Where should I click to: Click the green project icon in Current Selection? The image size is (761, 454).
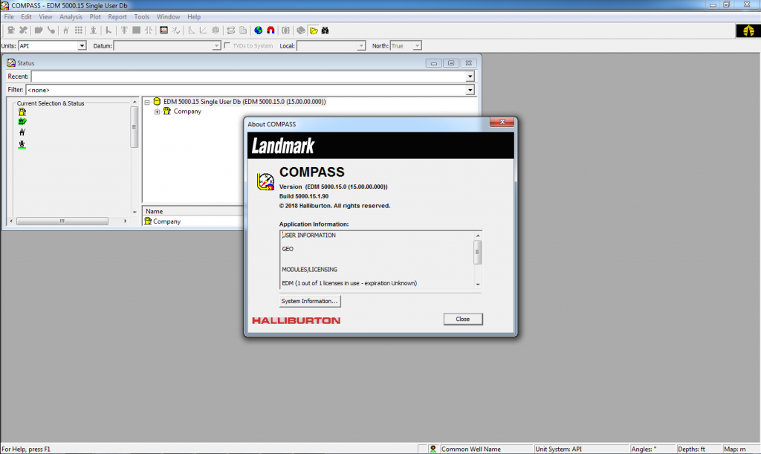click(x=22, y=121)
